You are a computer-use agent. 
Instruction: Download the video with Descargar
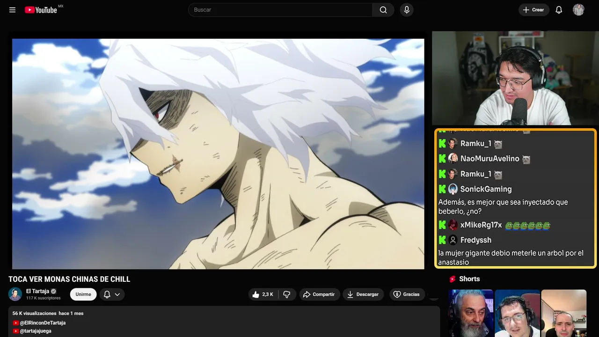click(x=363, y=294)
